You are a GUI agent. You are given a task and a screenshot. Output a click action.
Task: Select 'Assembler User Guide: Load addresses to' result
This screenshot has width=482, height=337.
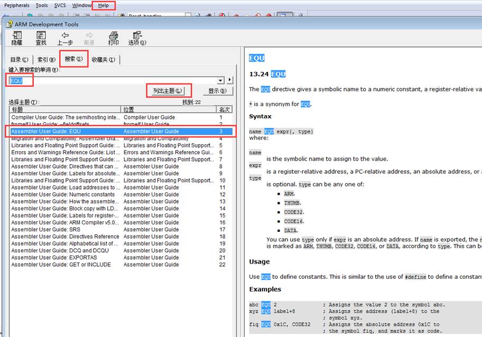tap(121, 188)
